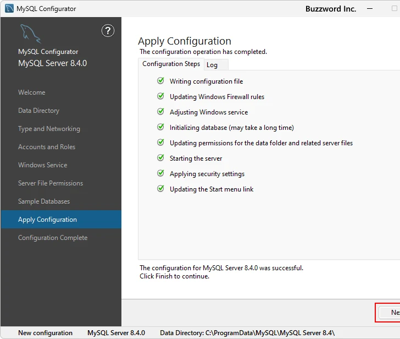Click green check beside Adjusting Windows service
Screen dimensions: 400x339
160,112
